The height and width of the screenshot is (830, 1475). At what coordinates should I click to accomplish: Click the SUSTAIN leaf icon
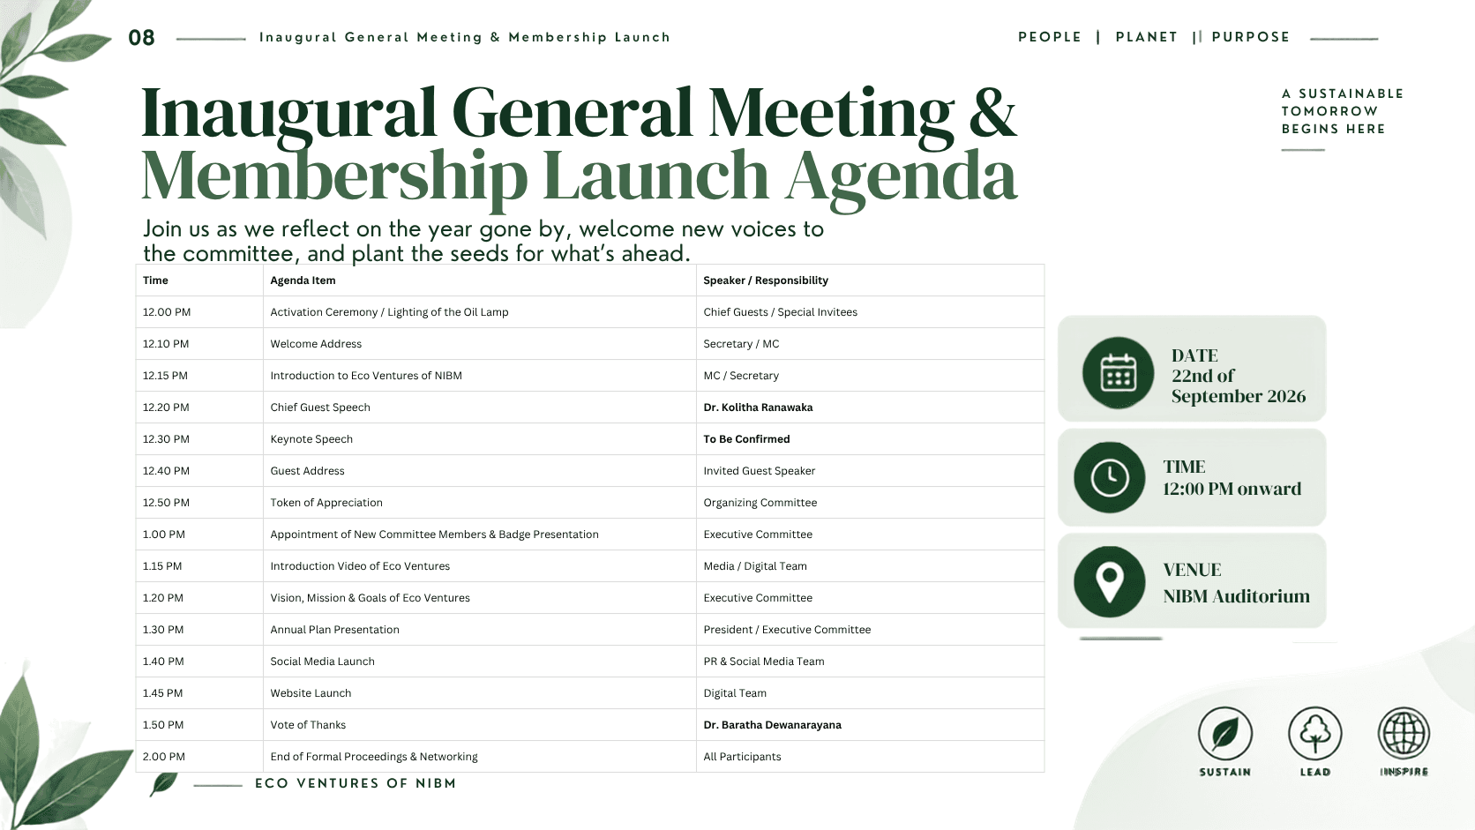tap(1224, 733)
